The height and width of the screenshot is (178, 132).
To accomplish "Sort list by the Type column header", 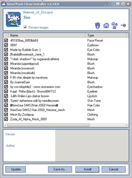I will coord(106,35).
